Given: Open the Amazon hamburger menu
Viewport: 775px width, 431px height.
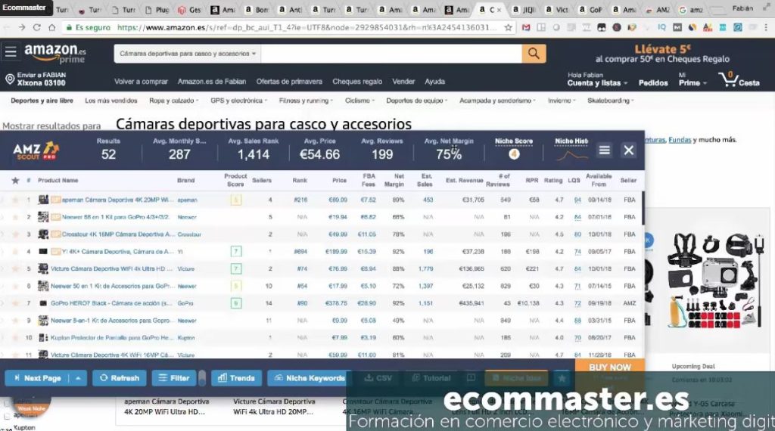Looking at the screenshot, I should click(10, 53).
